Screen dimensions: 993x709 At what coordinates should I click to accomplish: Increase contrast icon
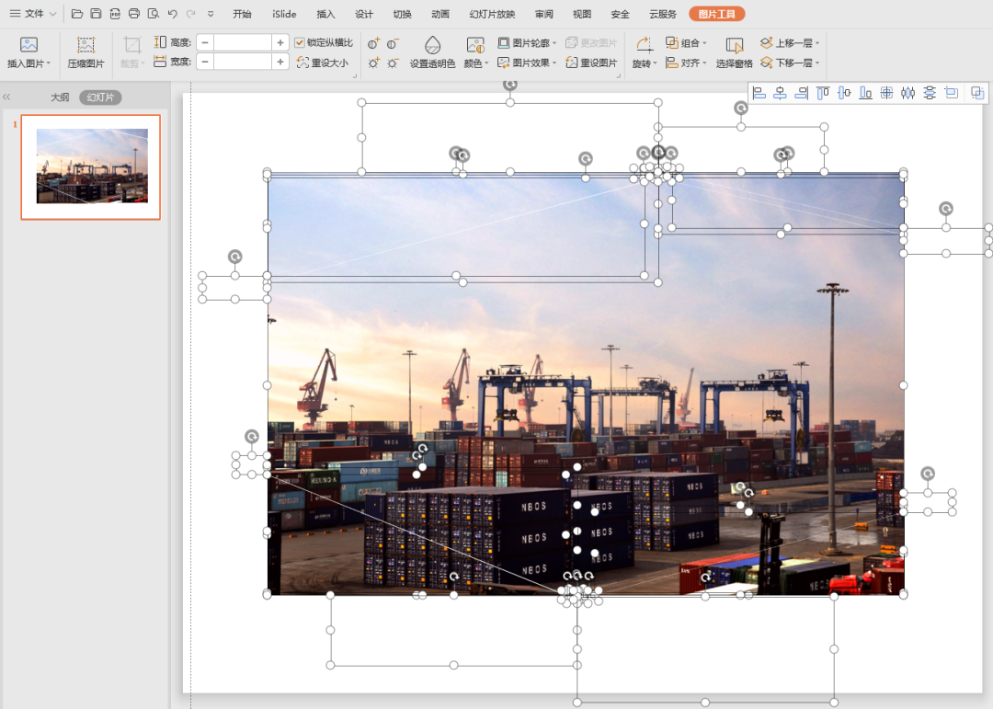point(373,43)
